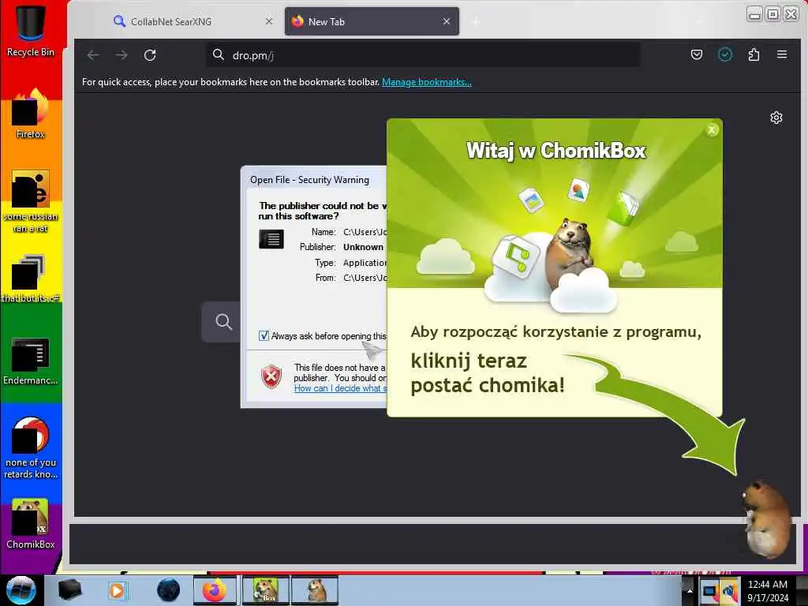Image resolution: width=808 pixels, height=606 pixels.
Task: Click the hamster mascot in the screen corner
Action: [x=767, y=519]
